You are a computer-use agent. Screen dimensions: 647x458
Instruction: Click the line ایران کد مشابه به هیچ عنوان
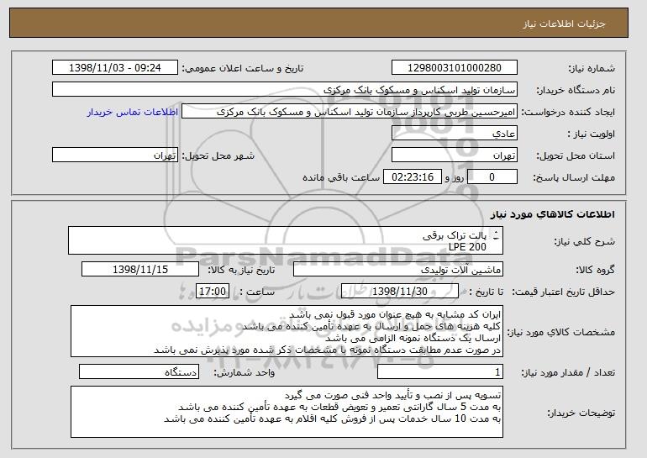pos(395,315)
